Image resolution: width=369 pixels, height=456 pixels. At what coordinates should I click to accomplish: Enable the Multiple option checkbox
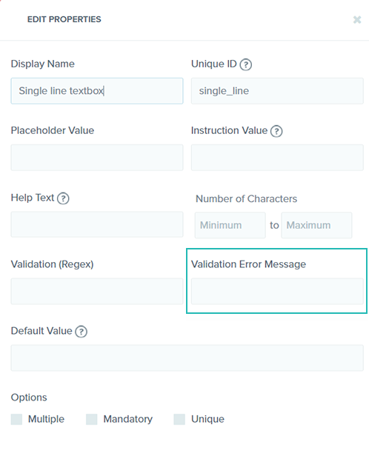click(16, 419)
